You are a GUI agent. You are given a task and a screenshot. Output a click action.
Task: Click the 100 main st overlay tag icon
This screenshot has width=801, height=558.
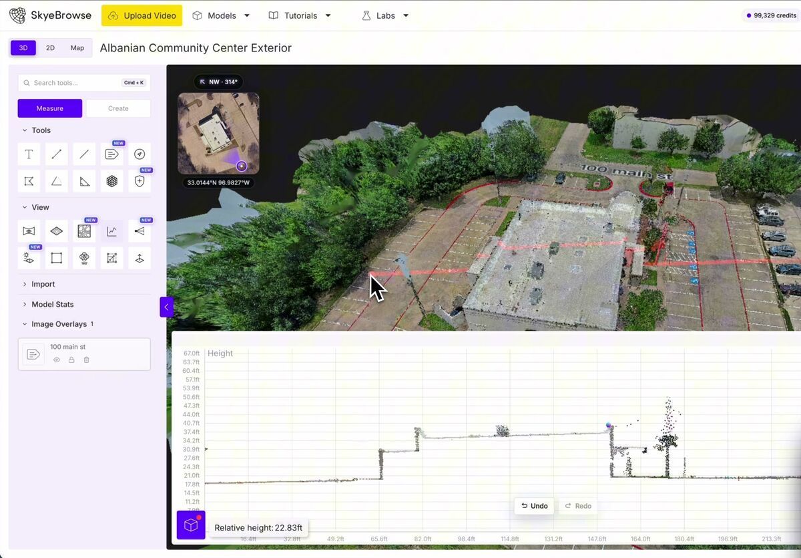pyautogui.click(x=33, y=354)
